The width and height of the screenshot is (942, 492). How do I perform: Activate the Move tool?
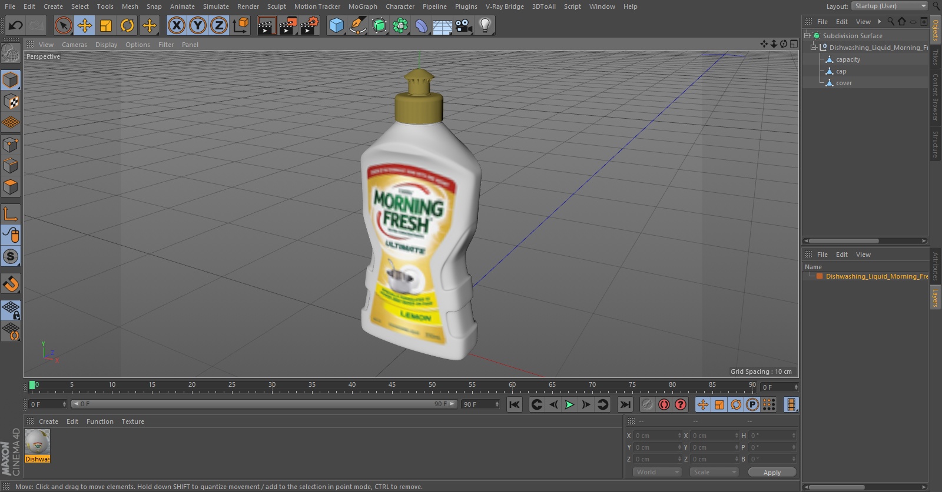[85, 25]
